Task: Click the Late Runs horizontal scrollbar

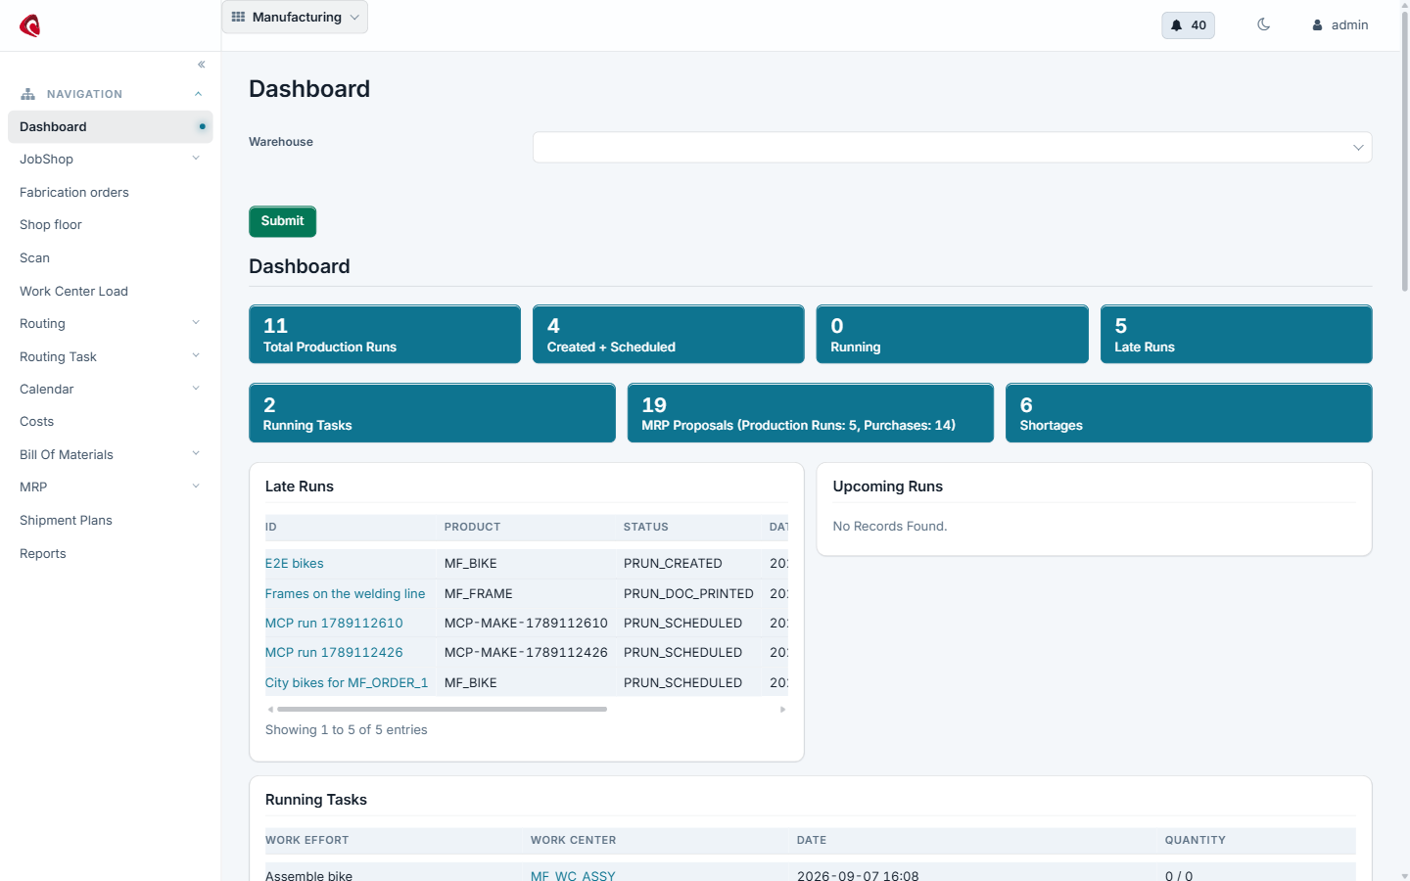Action: pos(442,710)
